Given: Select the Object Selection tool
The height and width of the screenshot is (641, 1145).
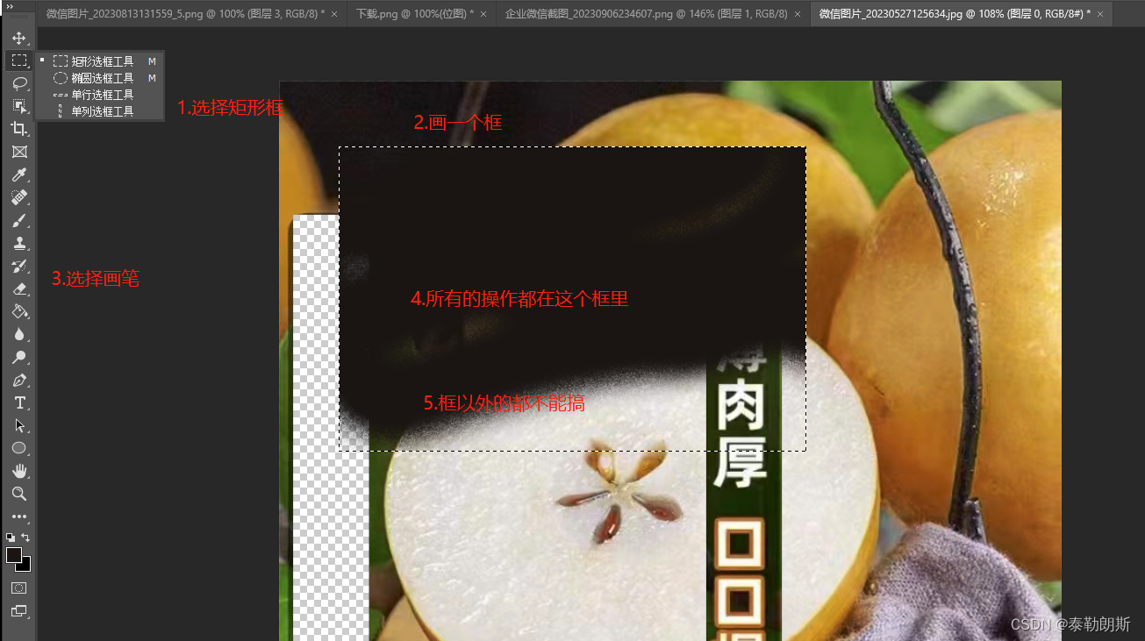Looking at the screenshot, I should coord(19,106).
